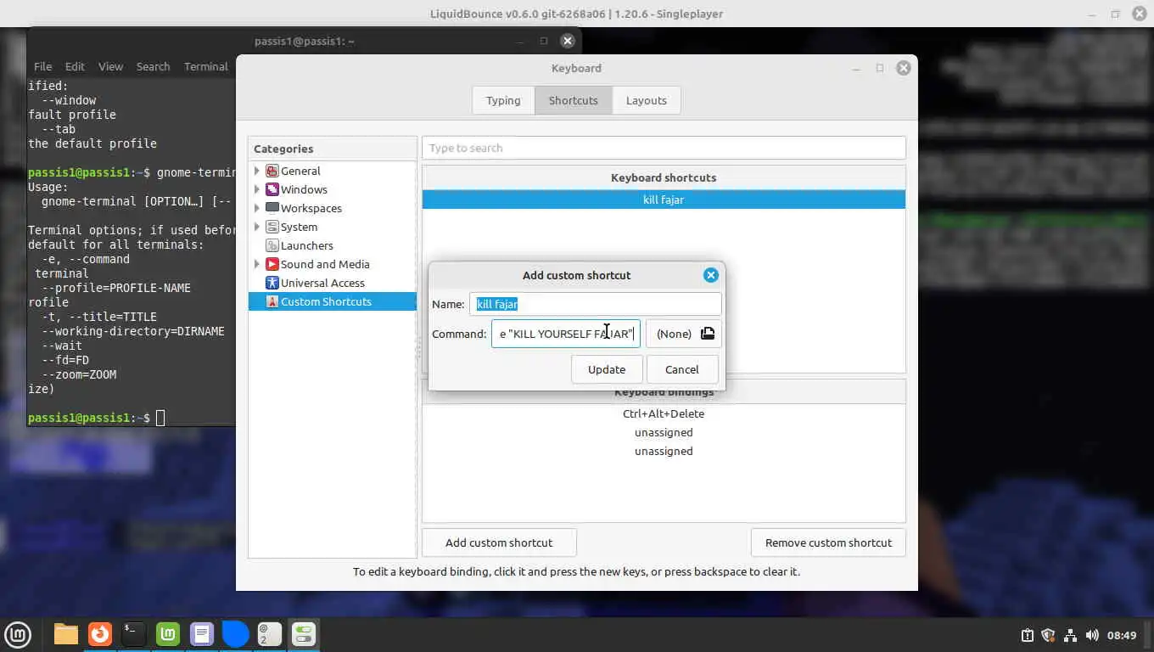Image resolution: width=1154 pixels, height=652 pixels.
Task: Open the terminal launcher in the panel
Action: [x=134, y=634]
